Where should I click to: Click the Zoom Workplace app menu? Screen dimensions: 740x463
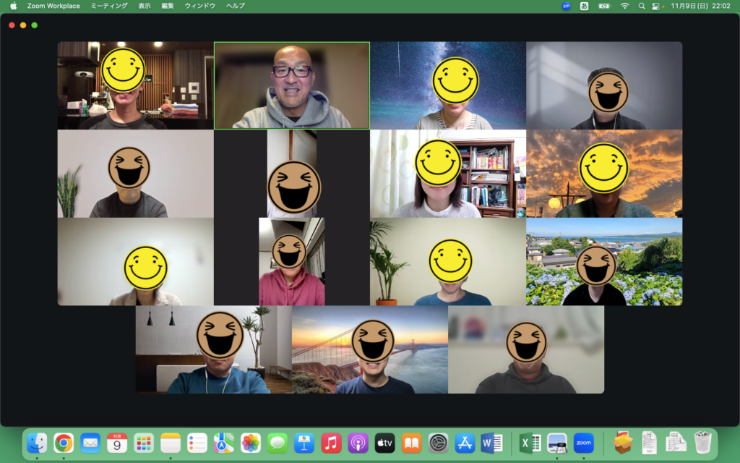point(53,6)
